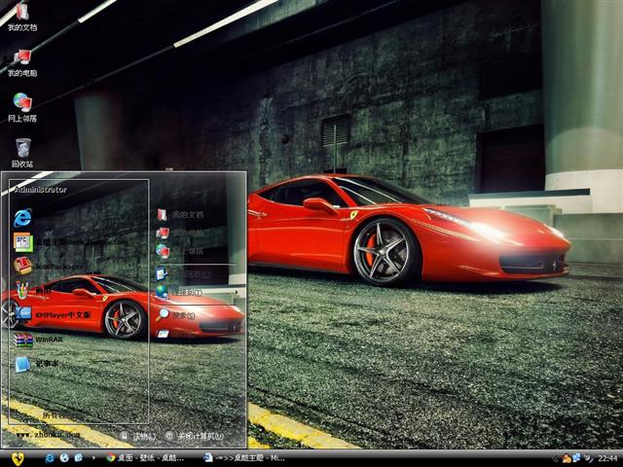This screenshot has width=623, height=467.
Task: Open the 我的文档 desktop icon
Action: pos(21,14)
